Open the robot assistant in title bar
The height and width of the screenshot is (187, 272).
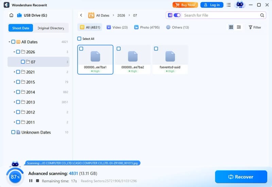click(x=240, y=5)
